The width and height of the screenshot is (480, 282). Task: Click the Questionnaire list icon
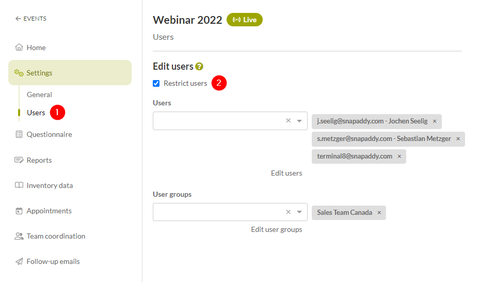[19, 134]
